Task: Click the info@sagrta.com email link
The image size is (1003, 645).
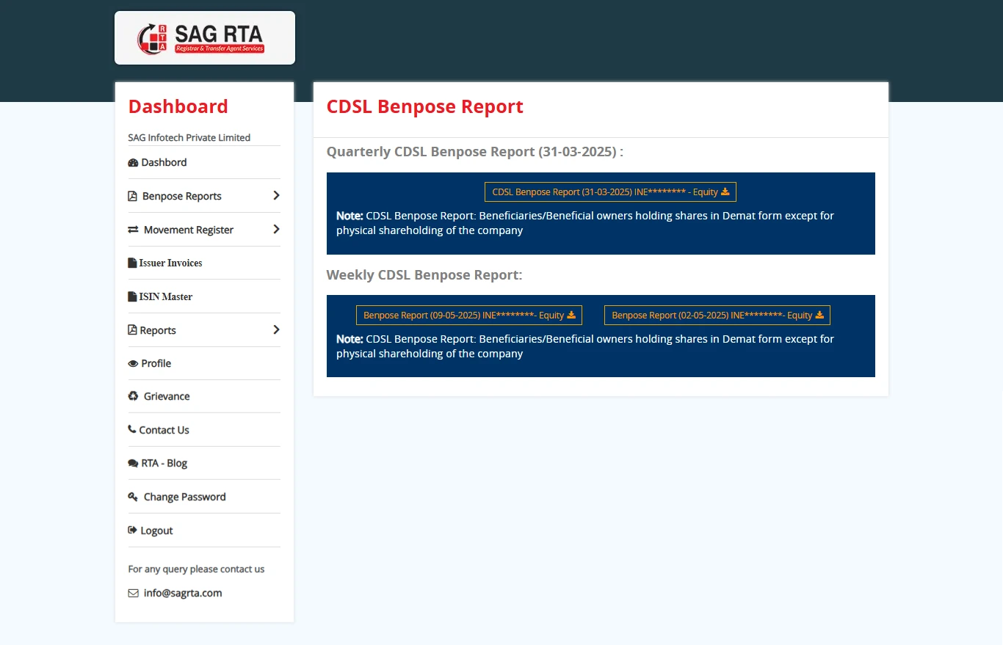Action: (x=183, y=593)
